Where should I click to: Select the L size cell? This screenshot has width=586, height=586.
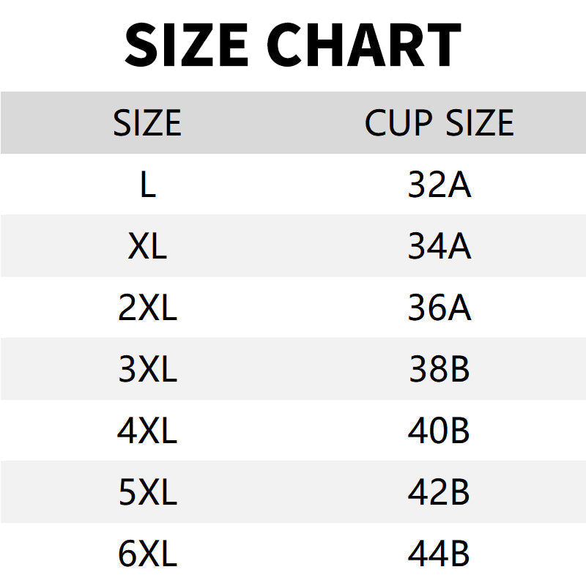[148, 184]
